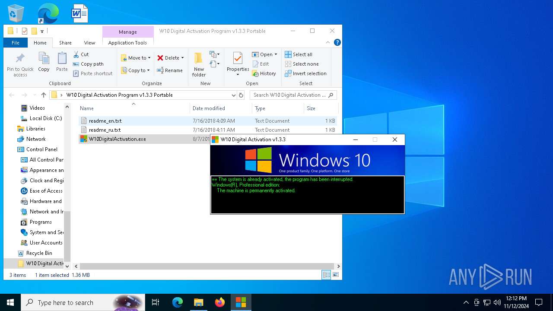Select readme_en.txt file
The width and height of the screenshot is (553, 311).
pos(105,121)
